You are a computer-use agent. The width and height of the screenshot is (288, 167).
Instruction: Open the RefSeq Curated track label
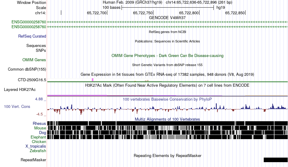point(32,36)
